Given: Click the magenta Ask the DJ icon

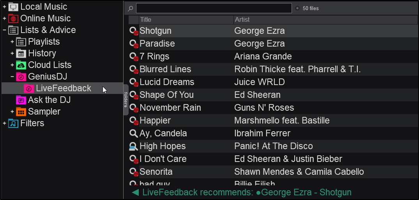Looking at the screenshot, I should tap(21, 100).
